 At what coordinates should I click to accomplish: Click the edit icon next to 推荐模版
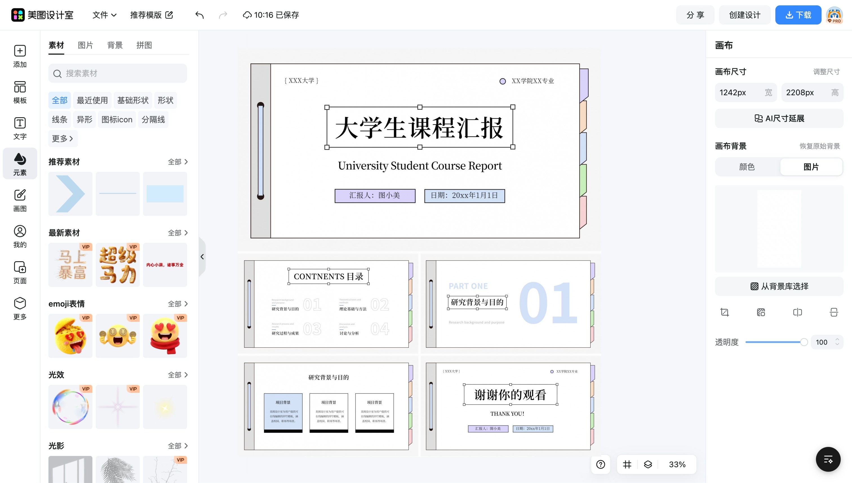click(x=169, y=15)
